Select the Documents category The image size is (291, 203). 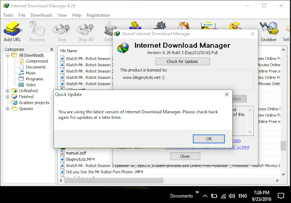pos(36,67)
